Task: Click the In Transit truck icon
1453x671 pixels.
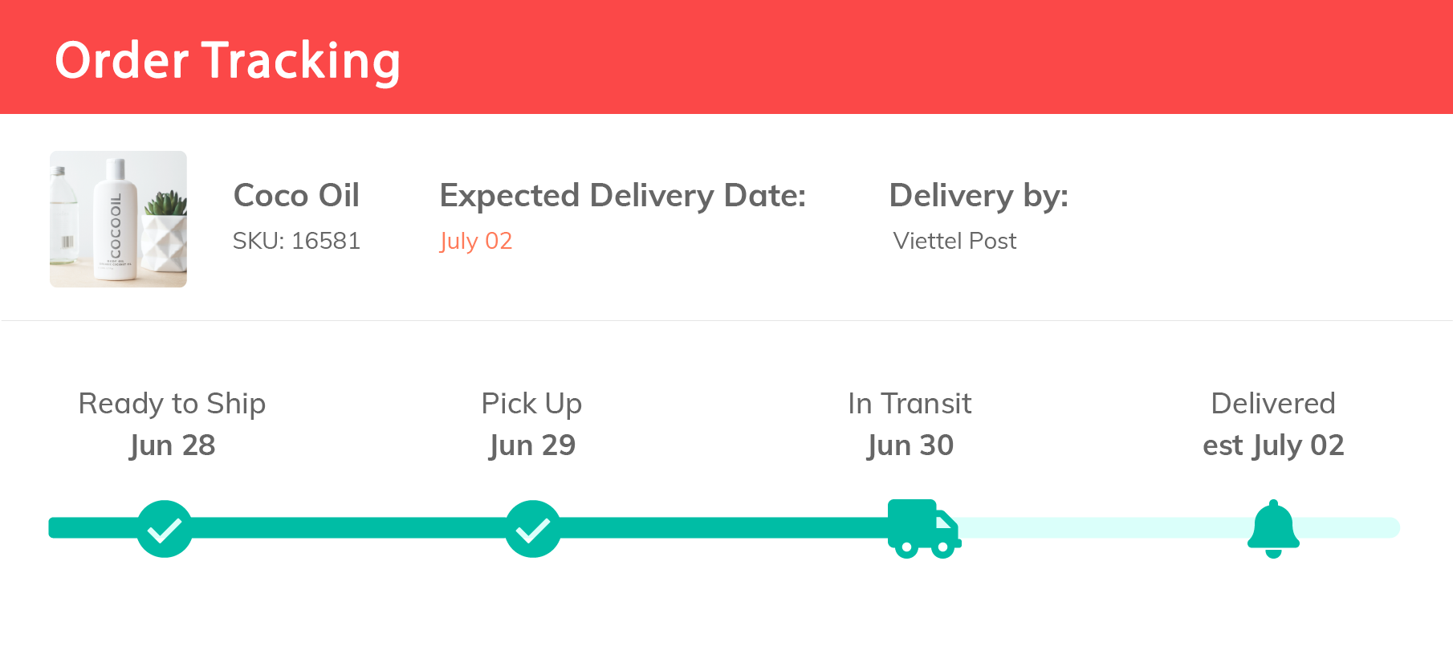Action: (922, 528)
